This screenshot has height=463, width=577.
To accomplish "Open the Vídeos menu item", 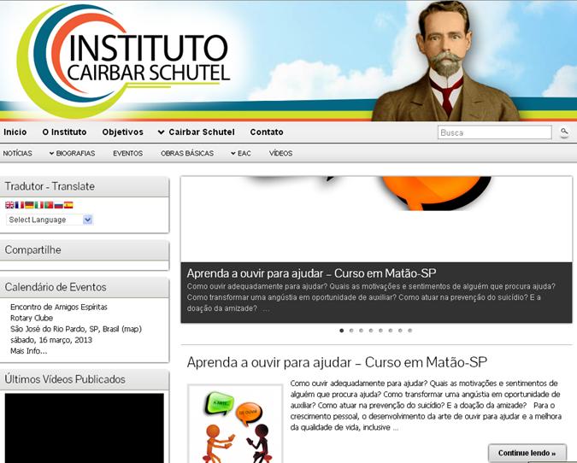I will [x=280, y=154].
